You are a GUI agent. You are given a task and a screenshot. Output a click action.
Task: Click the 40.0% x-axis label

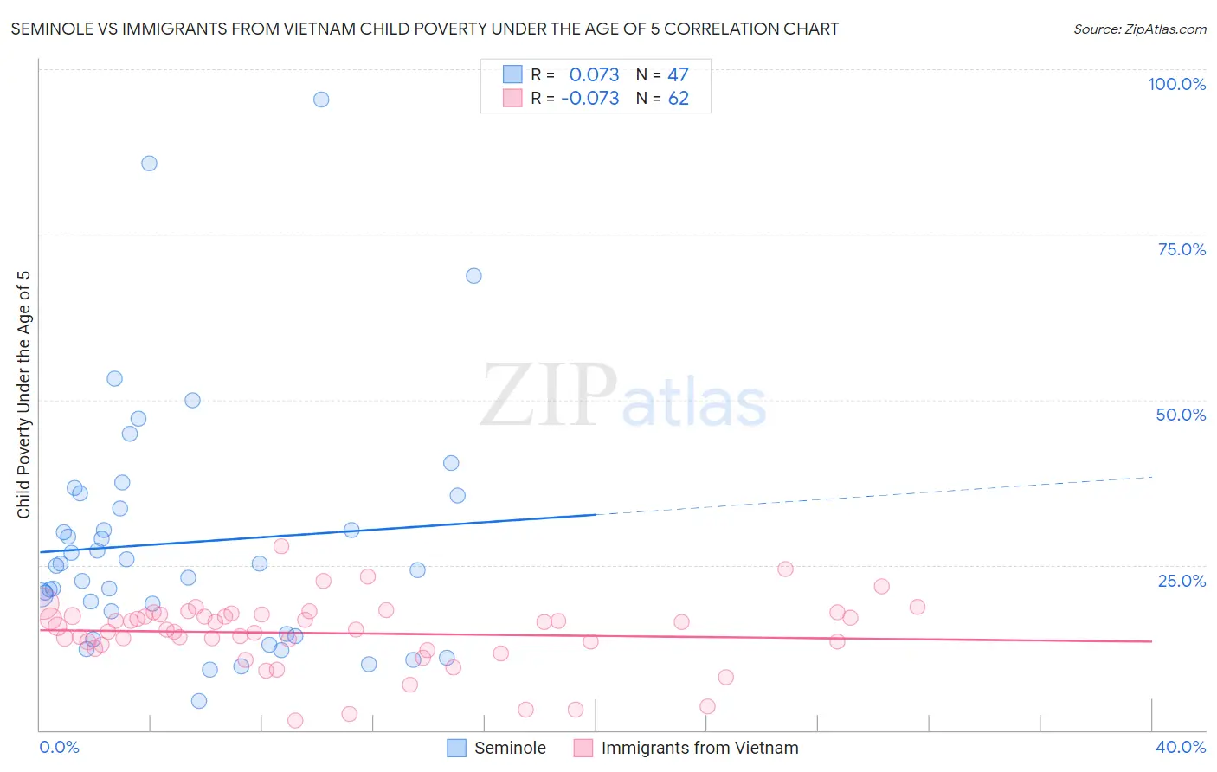tap(1180, 747)
